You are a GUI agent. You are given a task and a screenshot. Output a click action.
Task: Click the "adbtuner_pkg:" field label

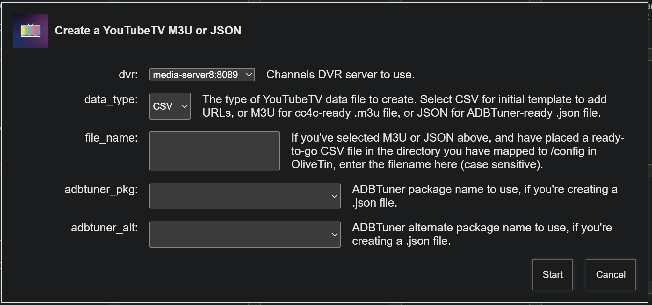[x=101, y=189]
